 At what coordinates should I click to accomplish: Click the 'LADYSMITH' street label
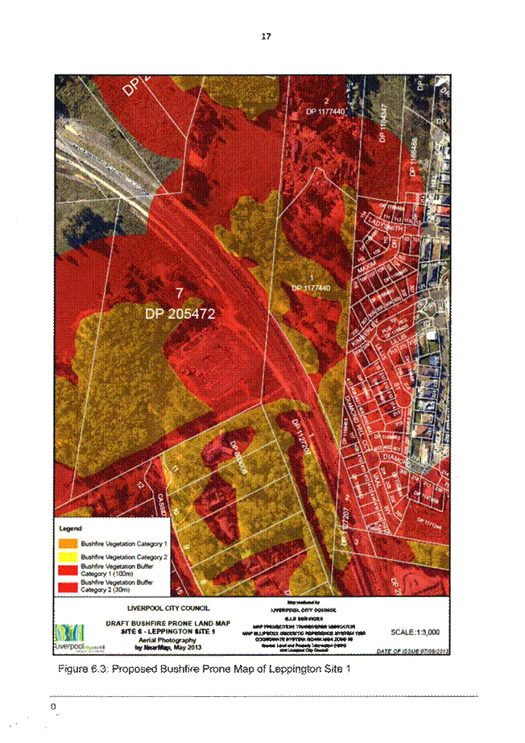[x=386, y=225]
